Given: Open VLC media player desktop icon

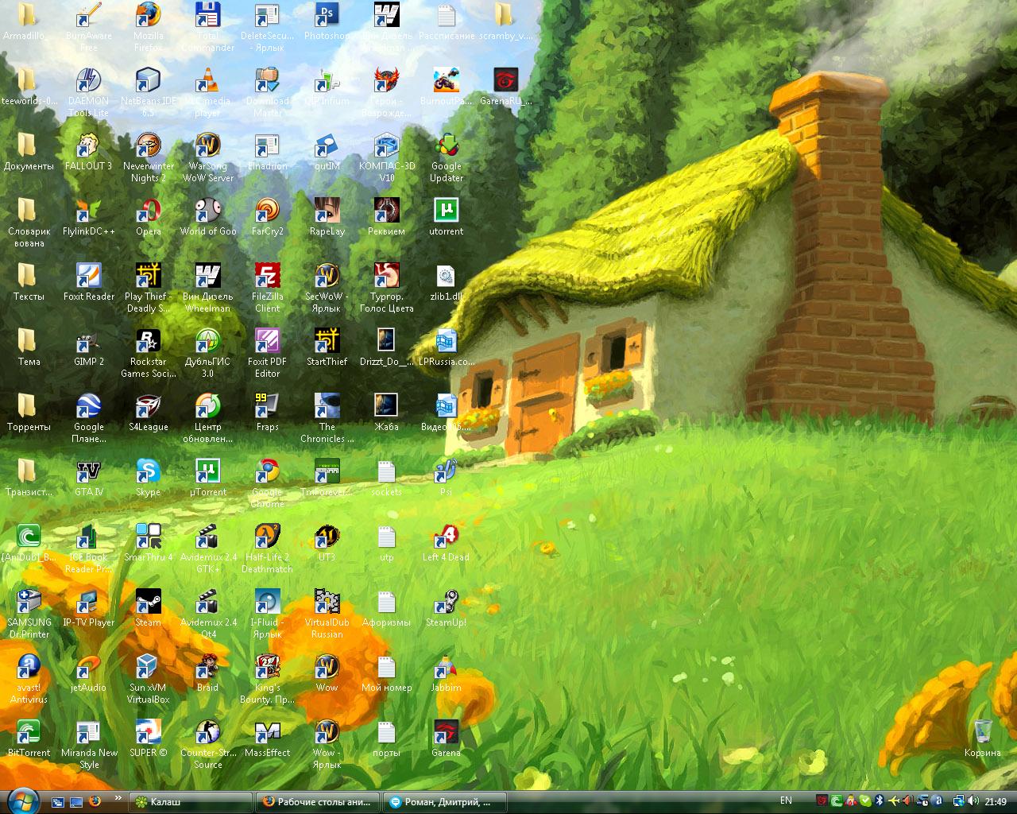Looking at the screenshot, I should click(x=208, y=92).
